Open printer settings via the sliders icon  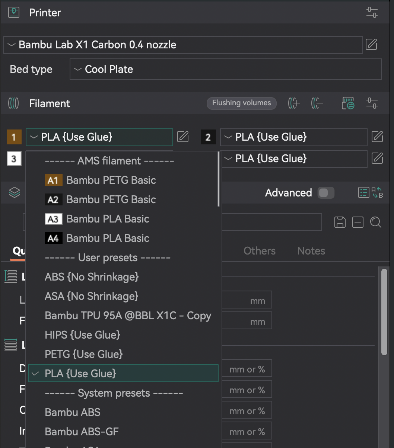click(x=371, y=12)
